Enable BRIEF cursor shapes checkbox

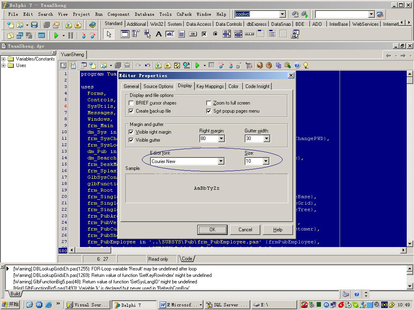click(131, 103)
